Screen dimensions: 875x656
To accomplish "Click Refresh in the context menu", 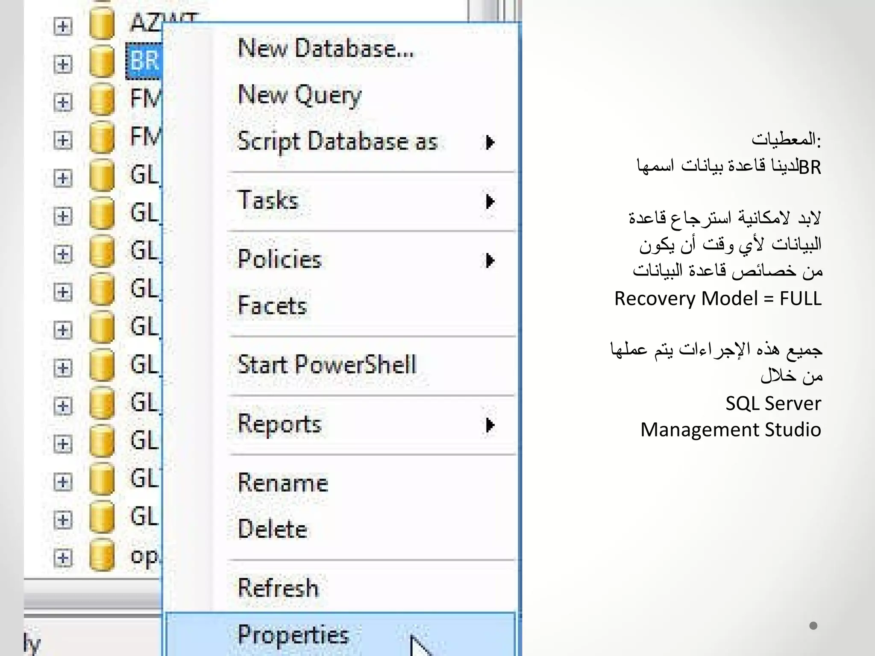I will click(341, 588).
